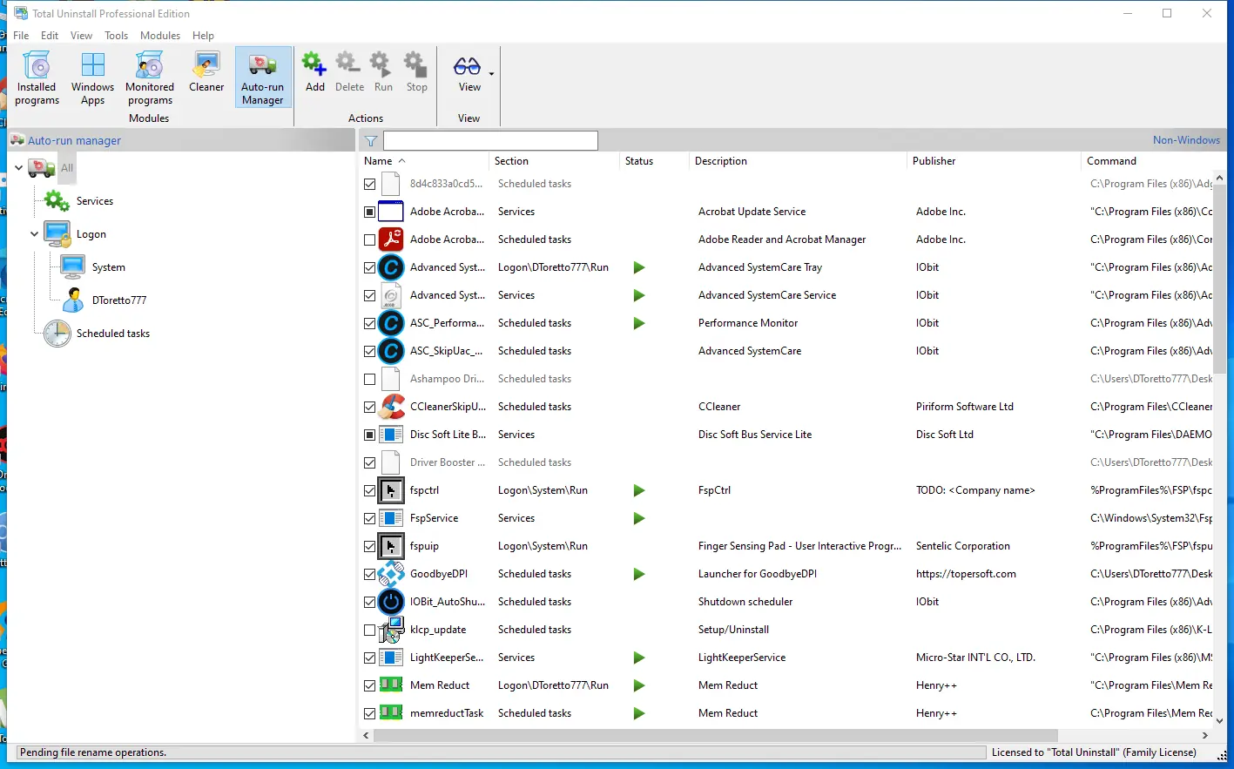
Task: Select the fspuip row name
Action: click(x=424, y=546)
